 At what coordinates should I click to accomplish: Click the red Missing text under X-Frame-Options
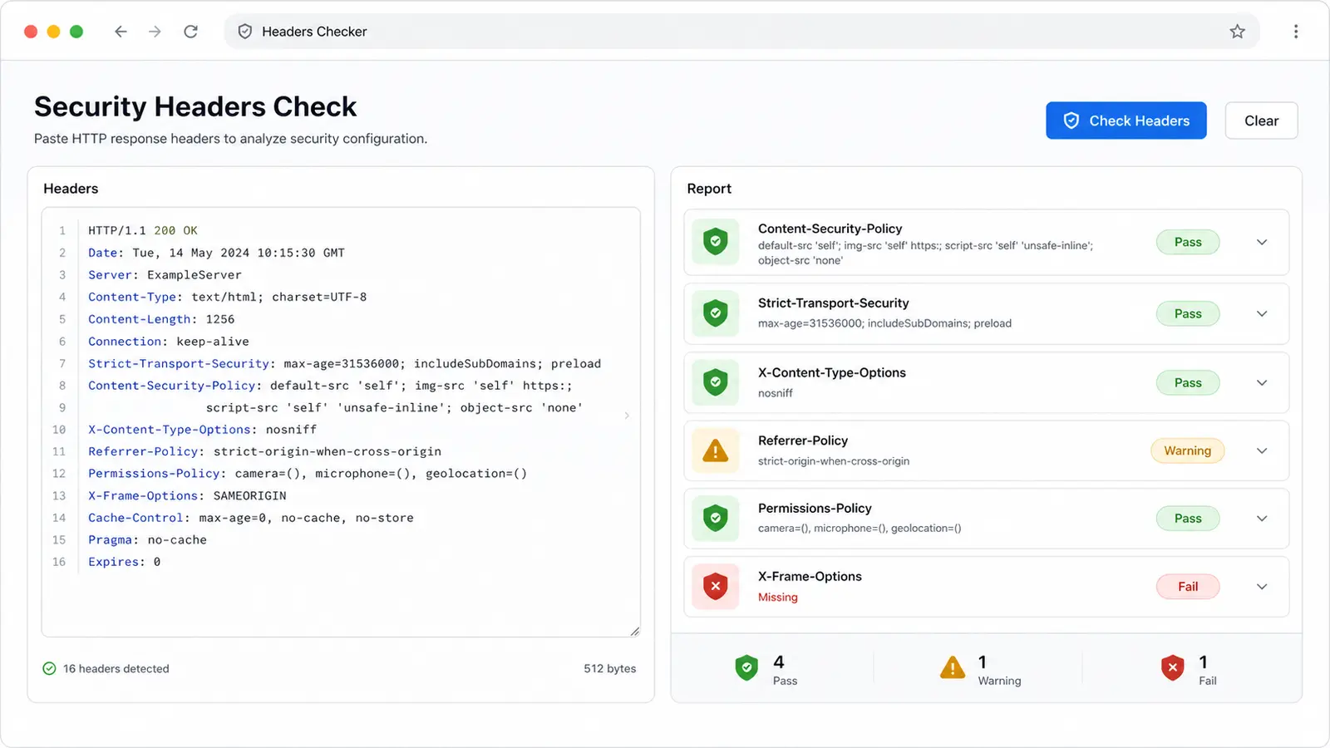pos(777,598)
